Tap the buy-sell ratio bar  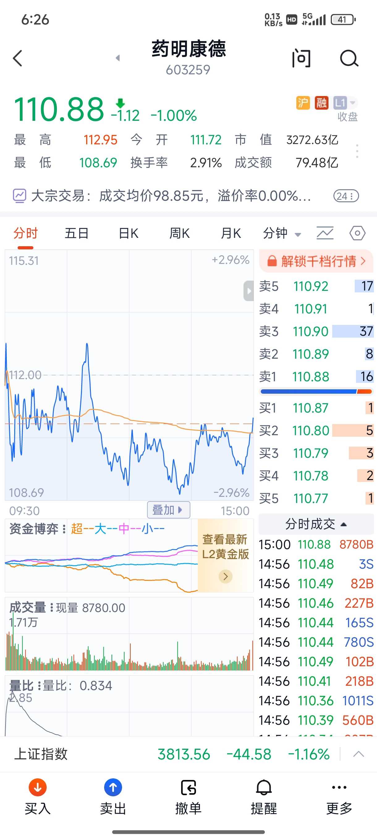316,392
